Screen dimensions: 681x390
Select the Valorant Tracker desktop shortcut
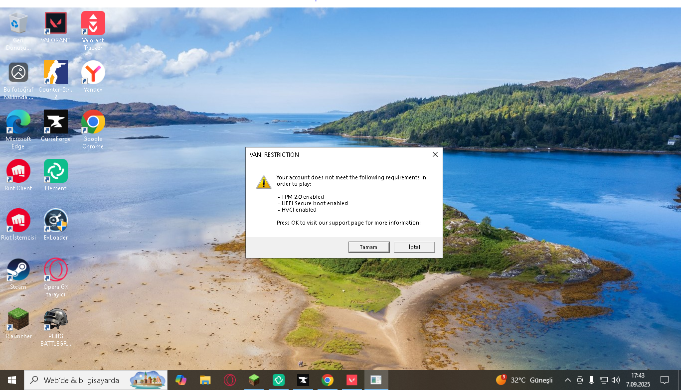pos(93,31)
